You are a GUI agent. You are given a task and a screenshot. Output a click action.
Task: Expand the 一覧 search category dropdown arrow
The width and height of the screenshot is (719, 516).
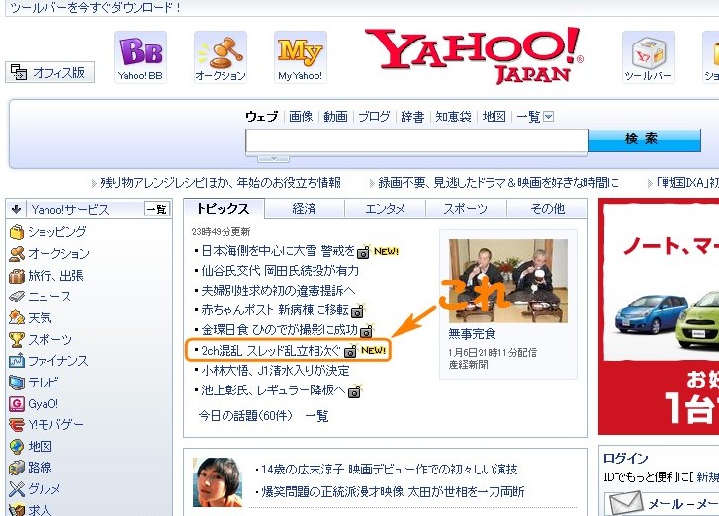click(x=548, y=117)
